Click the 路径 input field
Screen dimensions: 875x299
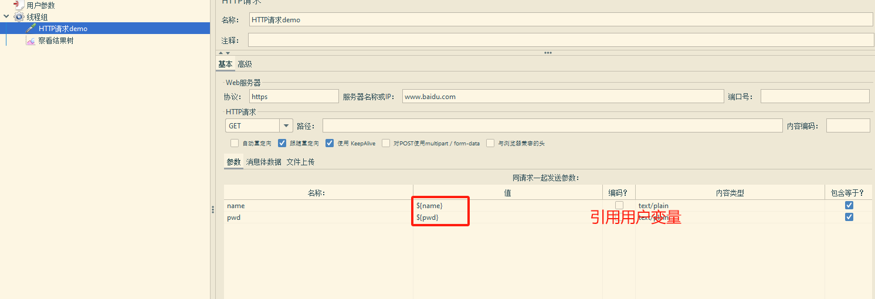click(x=552, y=125)
